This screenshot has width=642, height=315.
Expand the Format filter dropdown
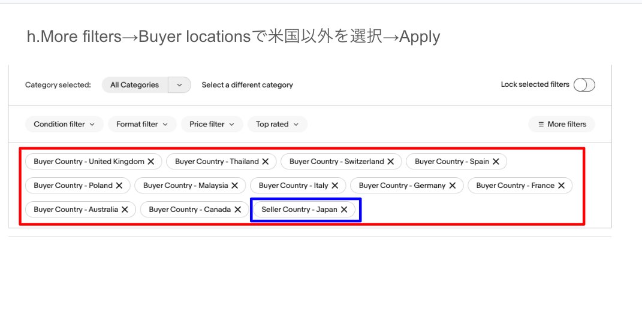coord(142,125)
